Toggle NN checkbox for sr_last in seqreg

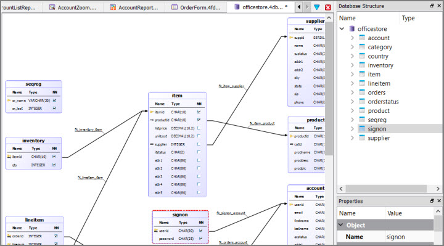point(54,108)
